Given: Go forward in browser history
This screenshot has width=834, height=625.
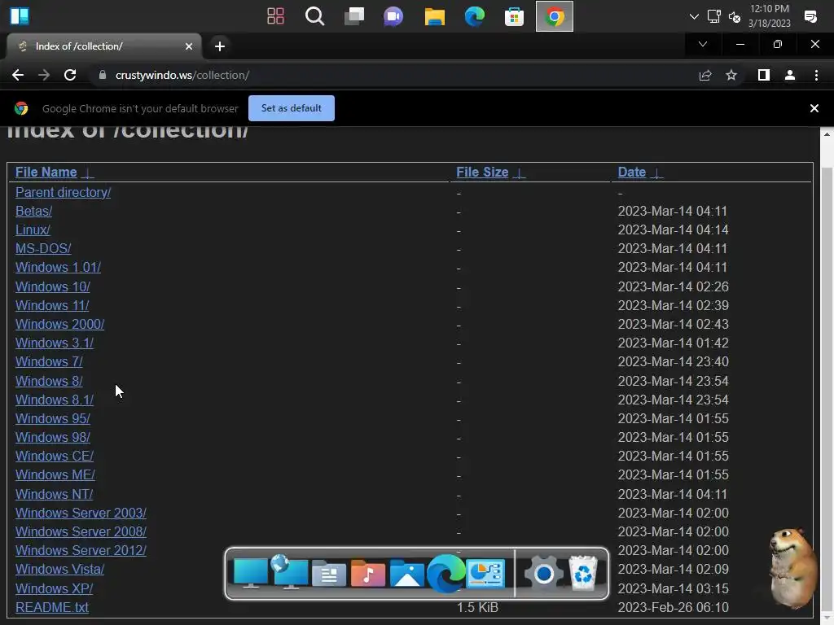Looking at the screenshot, I should pyautogui.click(x=44, y=75).
